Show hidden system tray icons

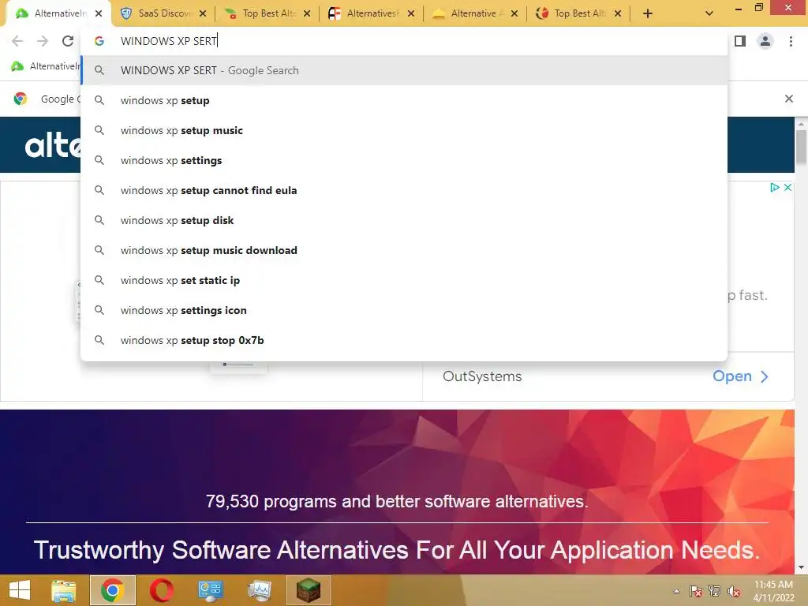(676, 591)
